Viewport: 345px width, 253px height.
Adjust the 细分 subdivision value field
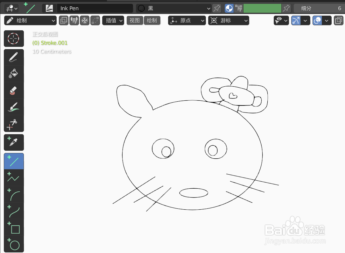pos(319,8)
